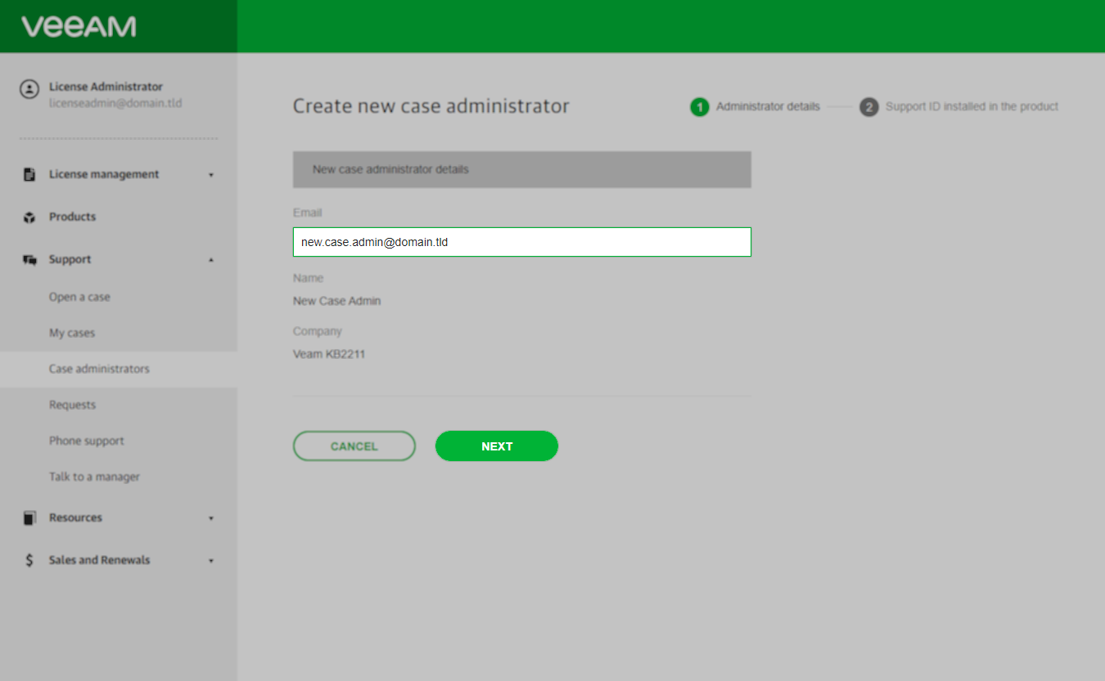Click the New Case Admin name value

[x=336, y=301]
